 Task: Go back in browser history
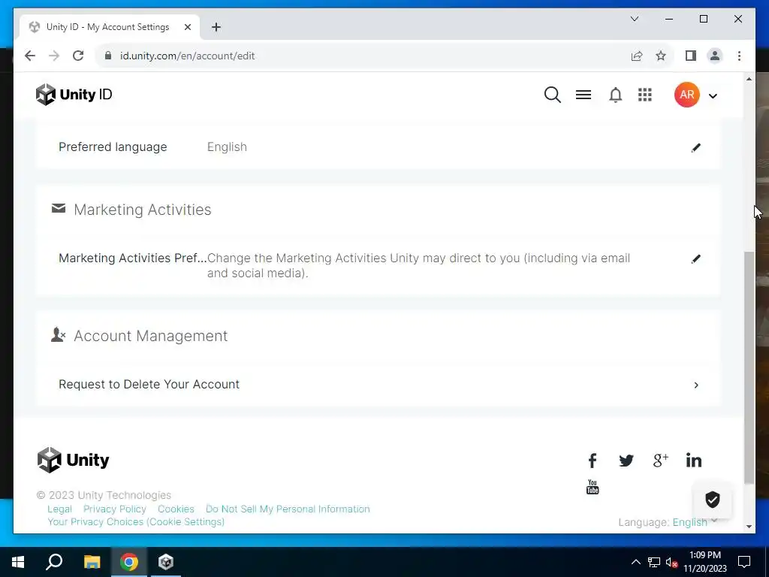(x=30, y=56)
